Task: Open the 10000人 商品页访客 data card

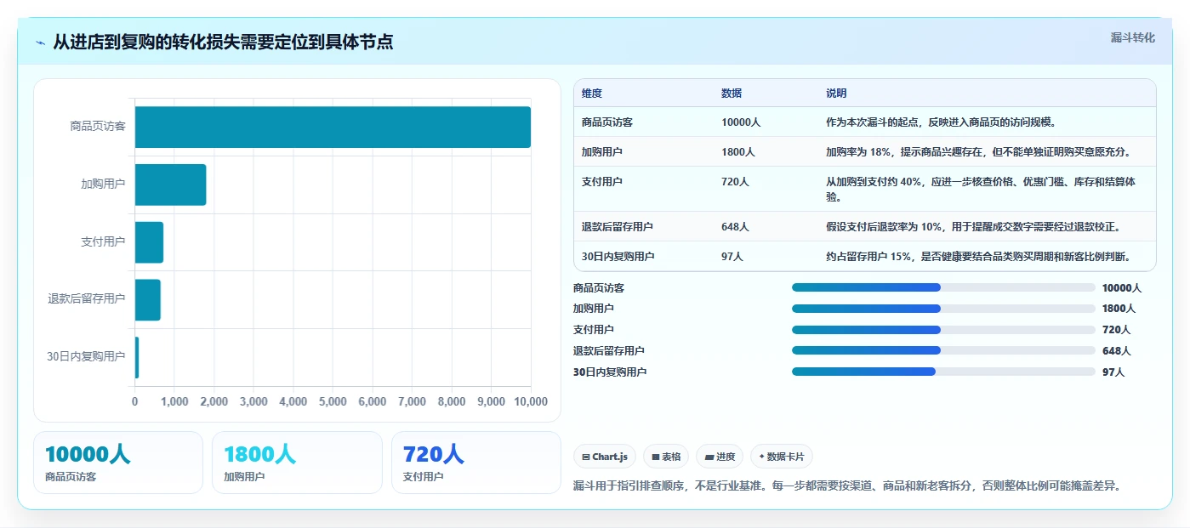Action: (x=118, y=463)
